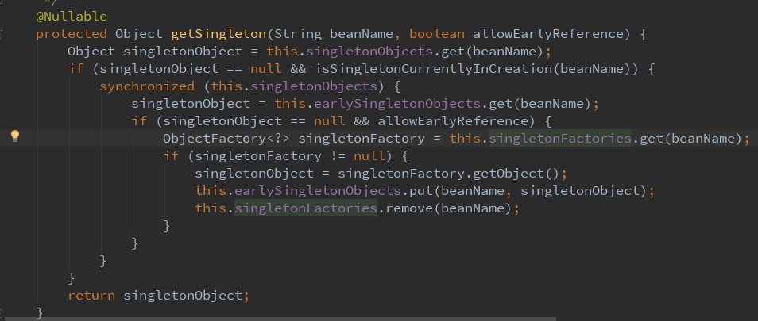
Task: Click the @Nullable annotation
Action: pos(71,16)
